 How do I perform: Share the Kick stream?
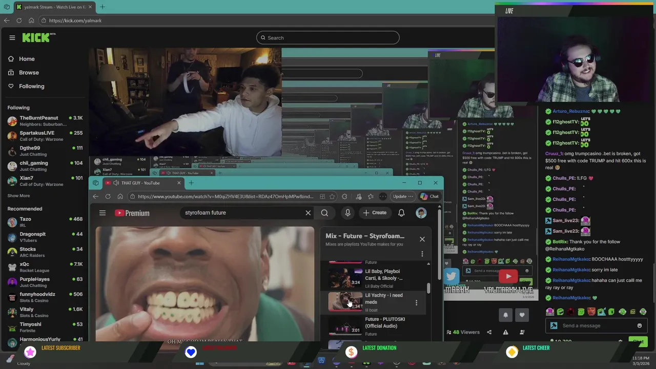tap(489, 332)
